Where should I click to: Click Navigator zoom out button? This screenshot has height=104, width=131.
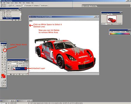point(109,24)
